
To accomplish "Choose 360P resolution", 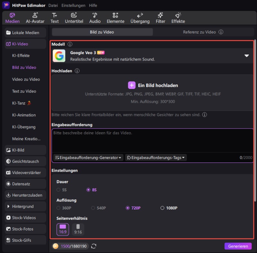I will pyautogui.click(x=64, y=208).
